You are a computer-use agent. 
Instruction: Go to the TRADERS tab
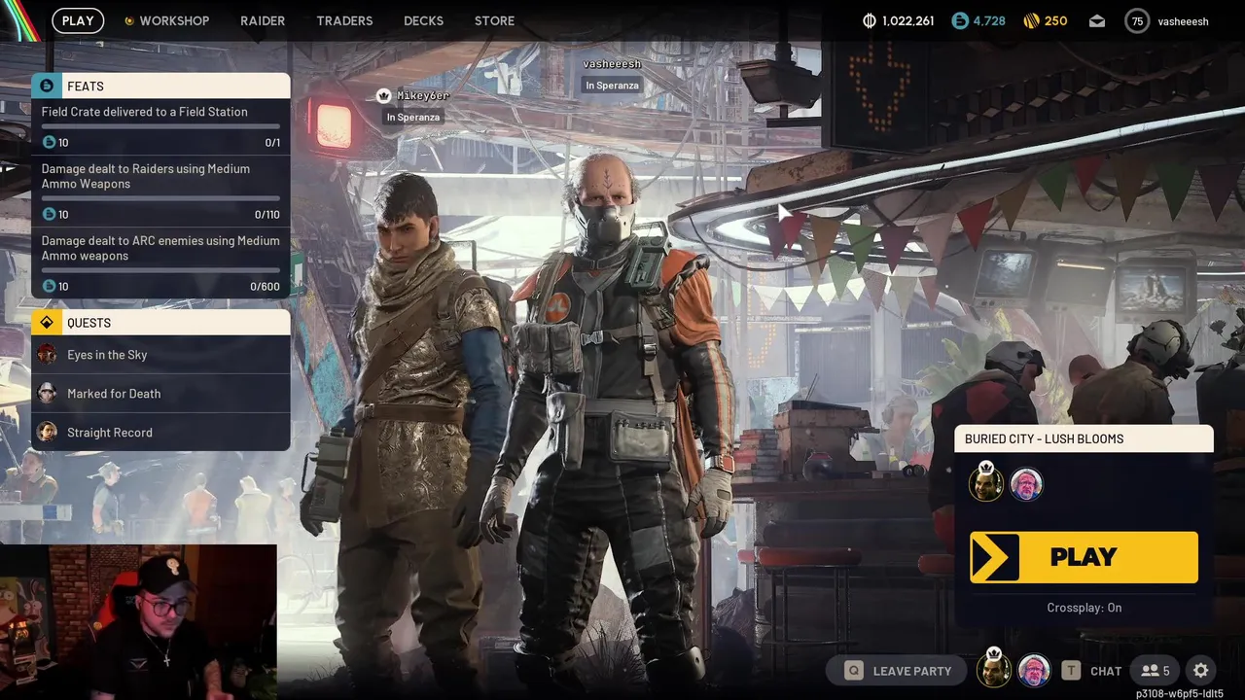pos(344,20)
